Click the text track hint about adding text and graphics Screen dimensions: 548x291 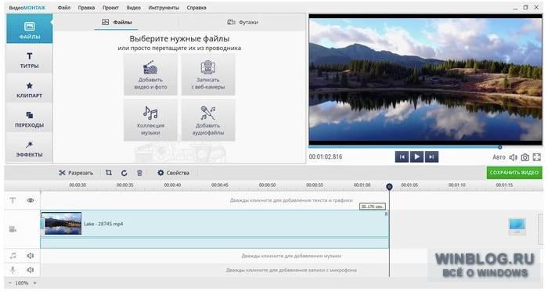pyautogui.click(x=291, y=200)
